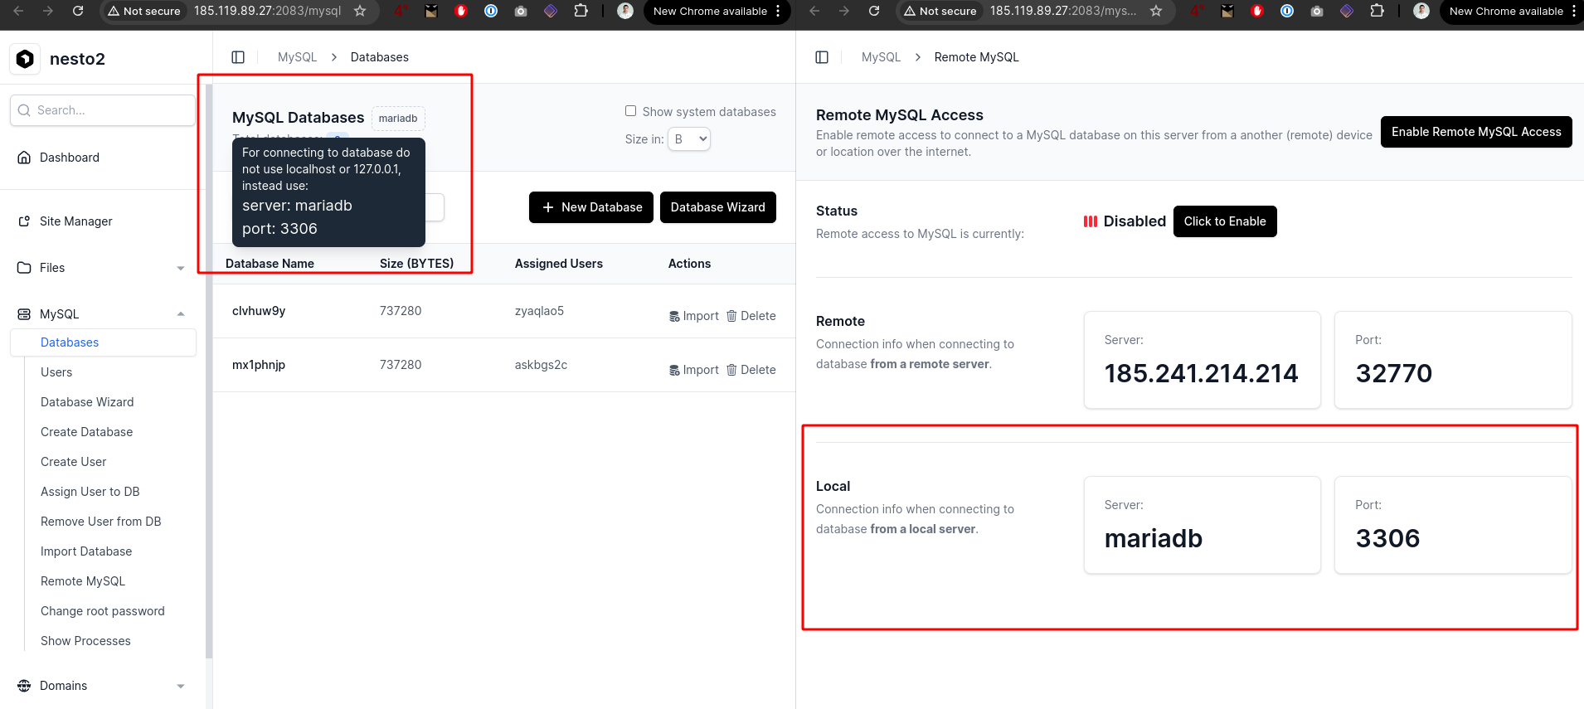1584x709 pixels.
Task: Click the left browser address bar URL
Action: [267, 11]
